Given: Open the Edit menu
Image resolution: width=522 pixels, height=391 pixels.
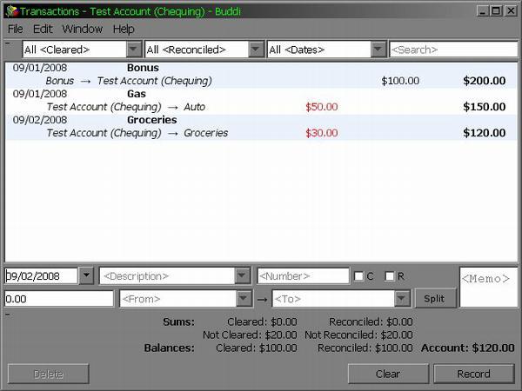Looking at the screenshot, I should tap(43, 29).
